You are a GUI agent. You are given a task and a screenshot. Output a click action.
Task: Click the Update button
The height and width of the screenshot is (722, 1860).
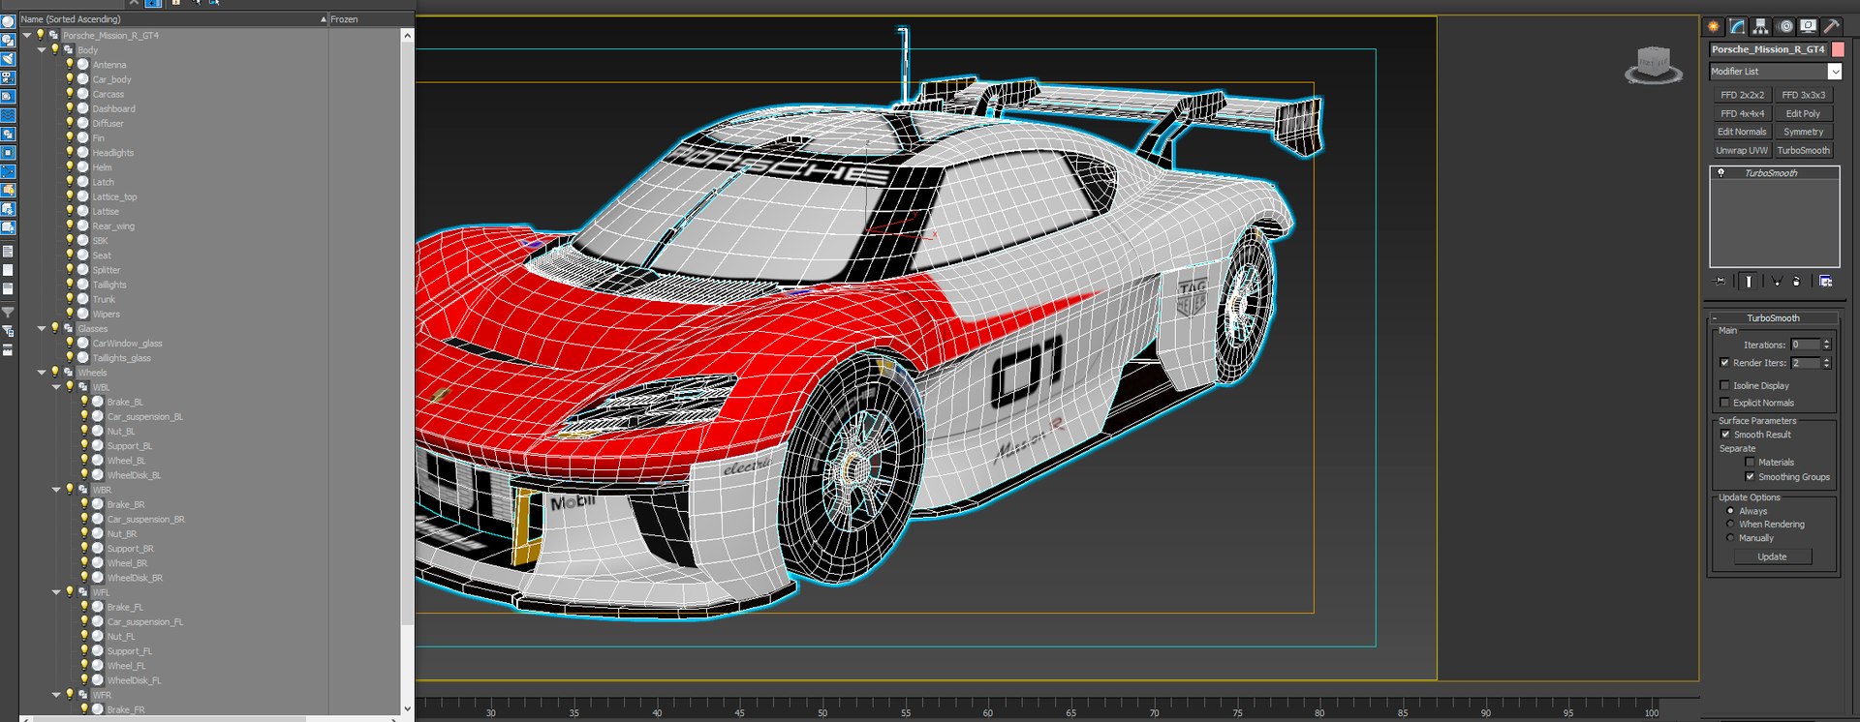point(1772,557)
